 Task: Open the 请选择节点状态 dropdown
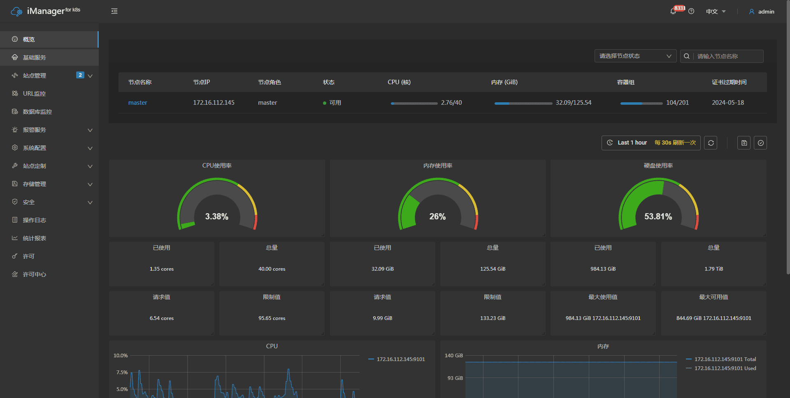(x=635, y=56)
